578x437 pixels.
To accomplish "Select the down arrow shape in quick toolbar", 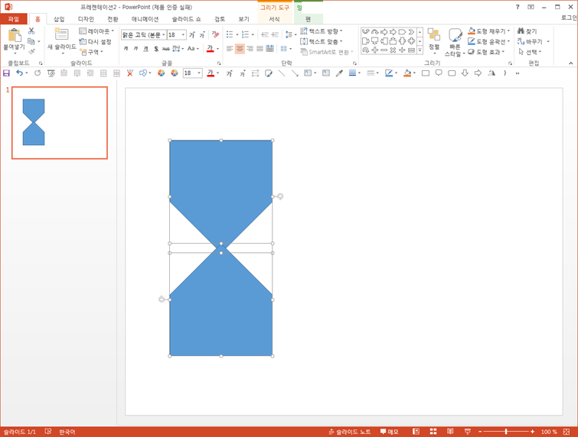I will 465,73.
